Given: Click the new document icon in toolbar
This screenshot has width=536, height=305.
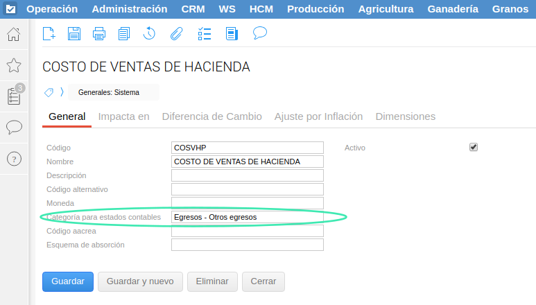Looking at the screenshot, I should pyautogui.click(x=49, y=33).
